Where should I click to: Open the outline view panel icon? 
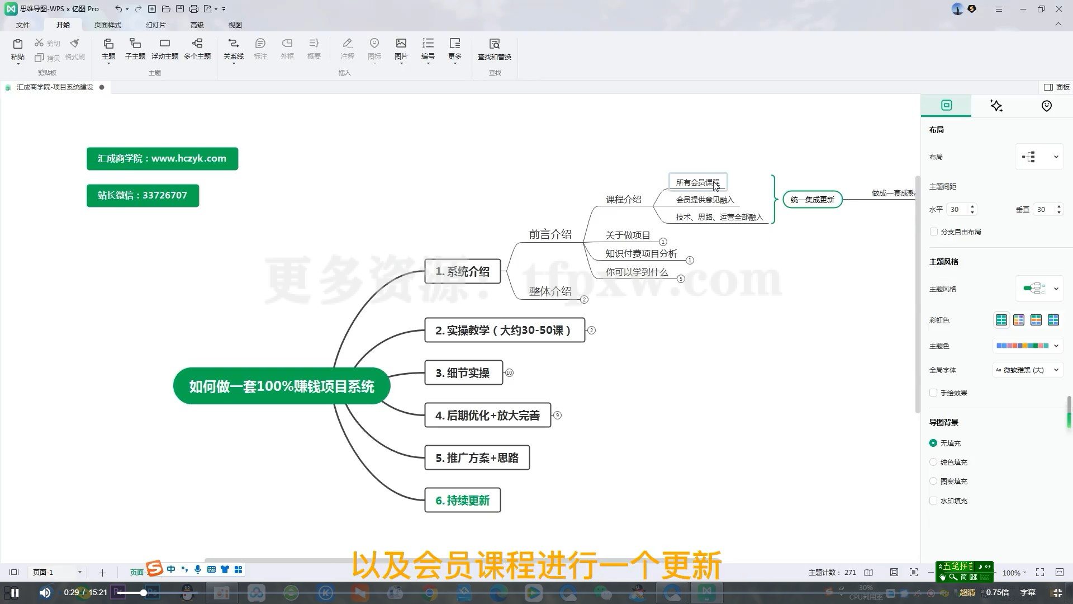point(868,572)
